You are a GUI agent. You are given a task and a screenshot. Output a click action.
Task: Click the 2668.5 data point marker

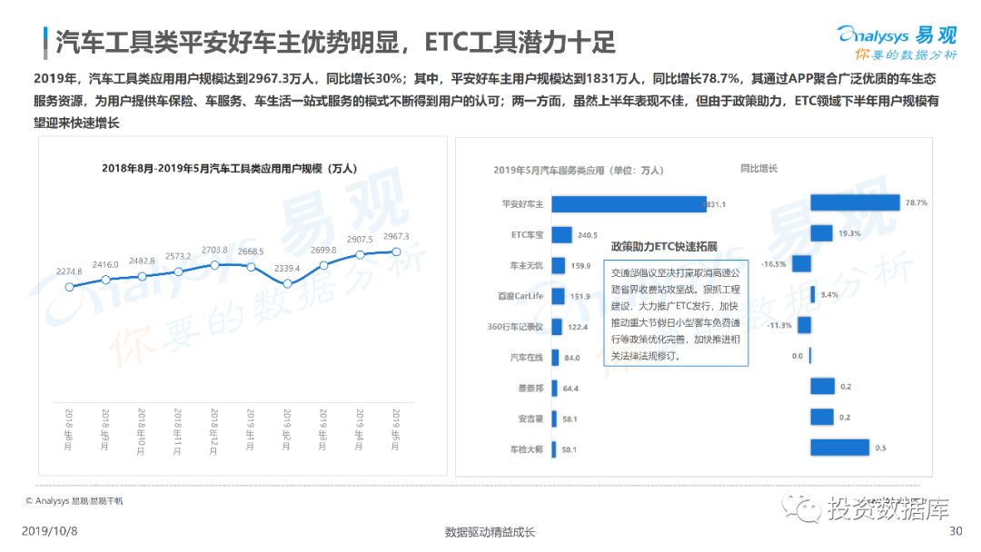pos(251,267)
